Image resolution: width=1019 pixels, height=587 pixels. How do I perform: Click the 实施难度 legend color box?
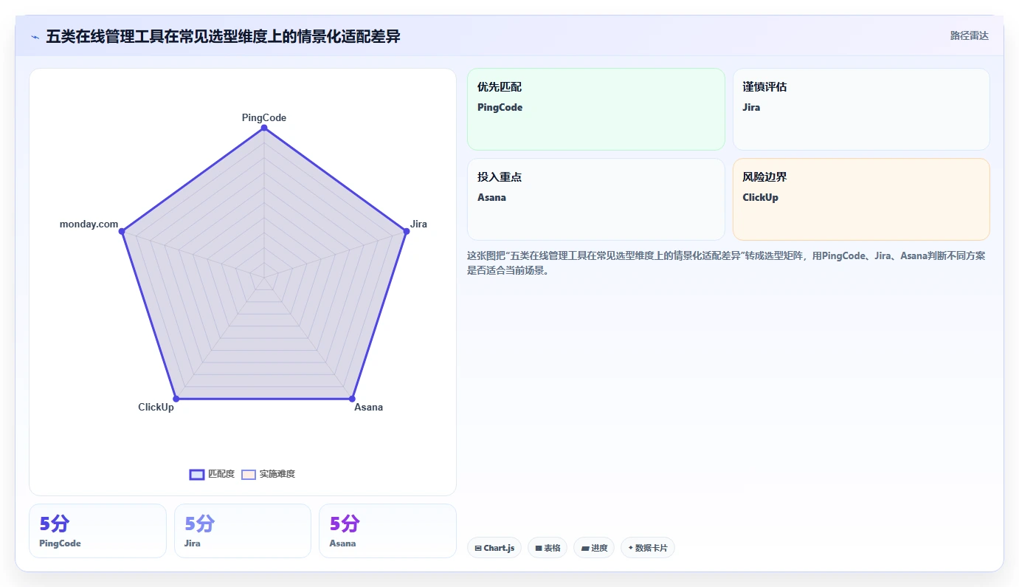pyautogui.click(x=249, y=475)
